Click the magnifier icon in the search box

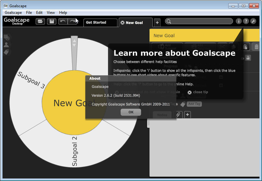coord(169,21)
